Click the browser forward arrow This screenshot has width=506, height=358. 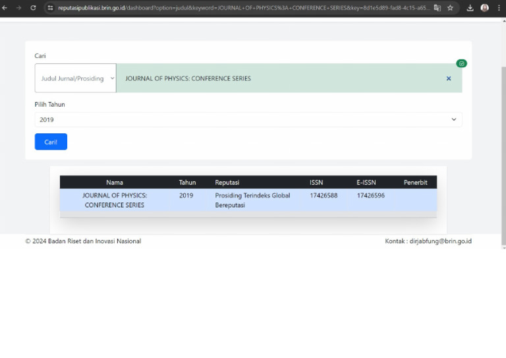18,8
